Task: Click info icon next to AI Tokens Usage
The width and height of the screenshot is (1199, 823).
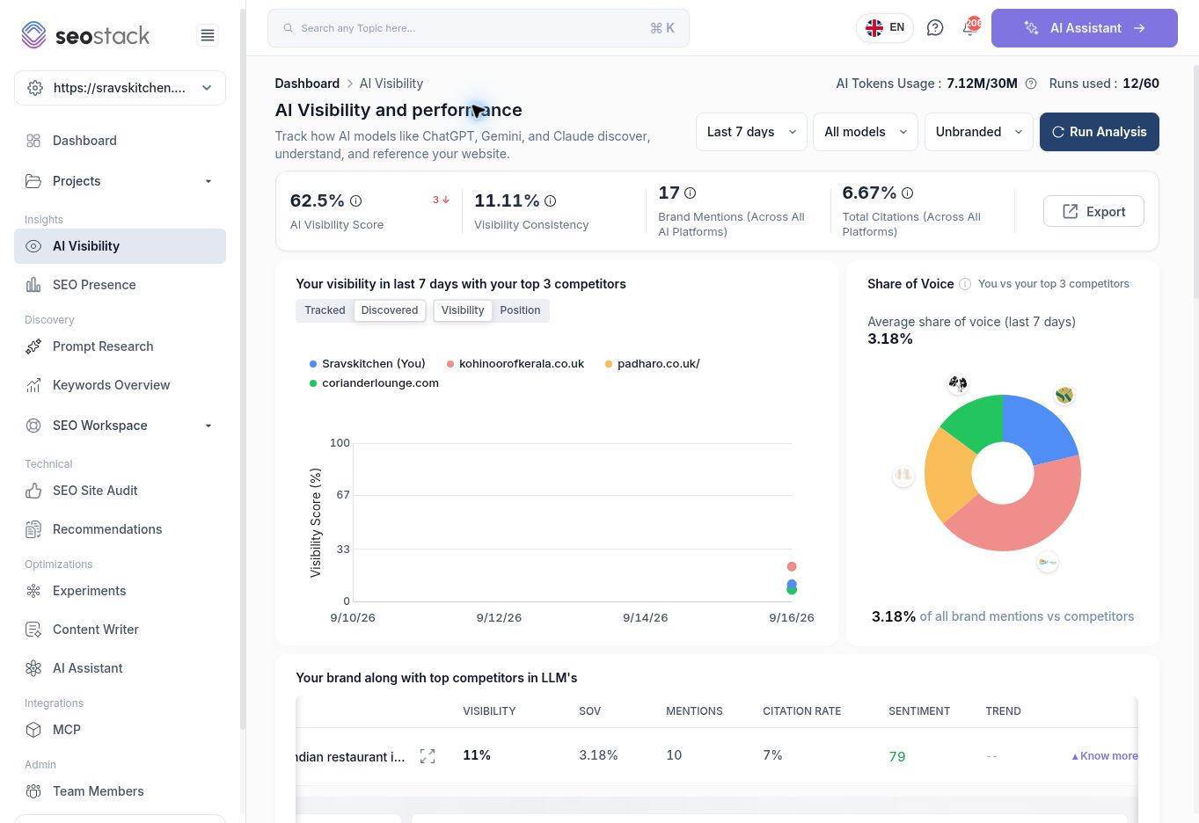Action: (x=1031, y=84)
